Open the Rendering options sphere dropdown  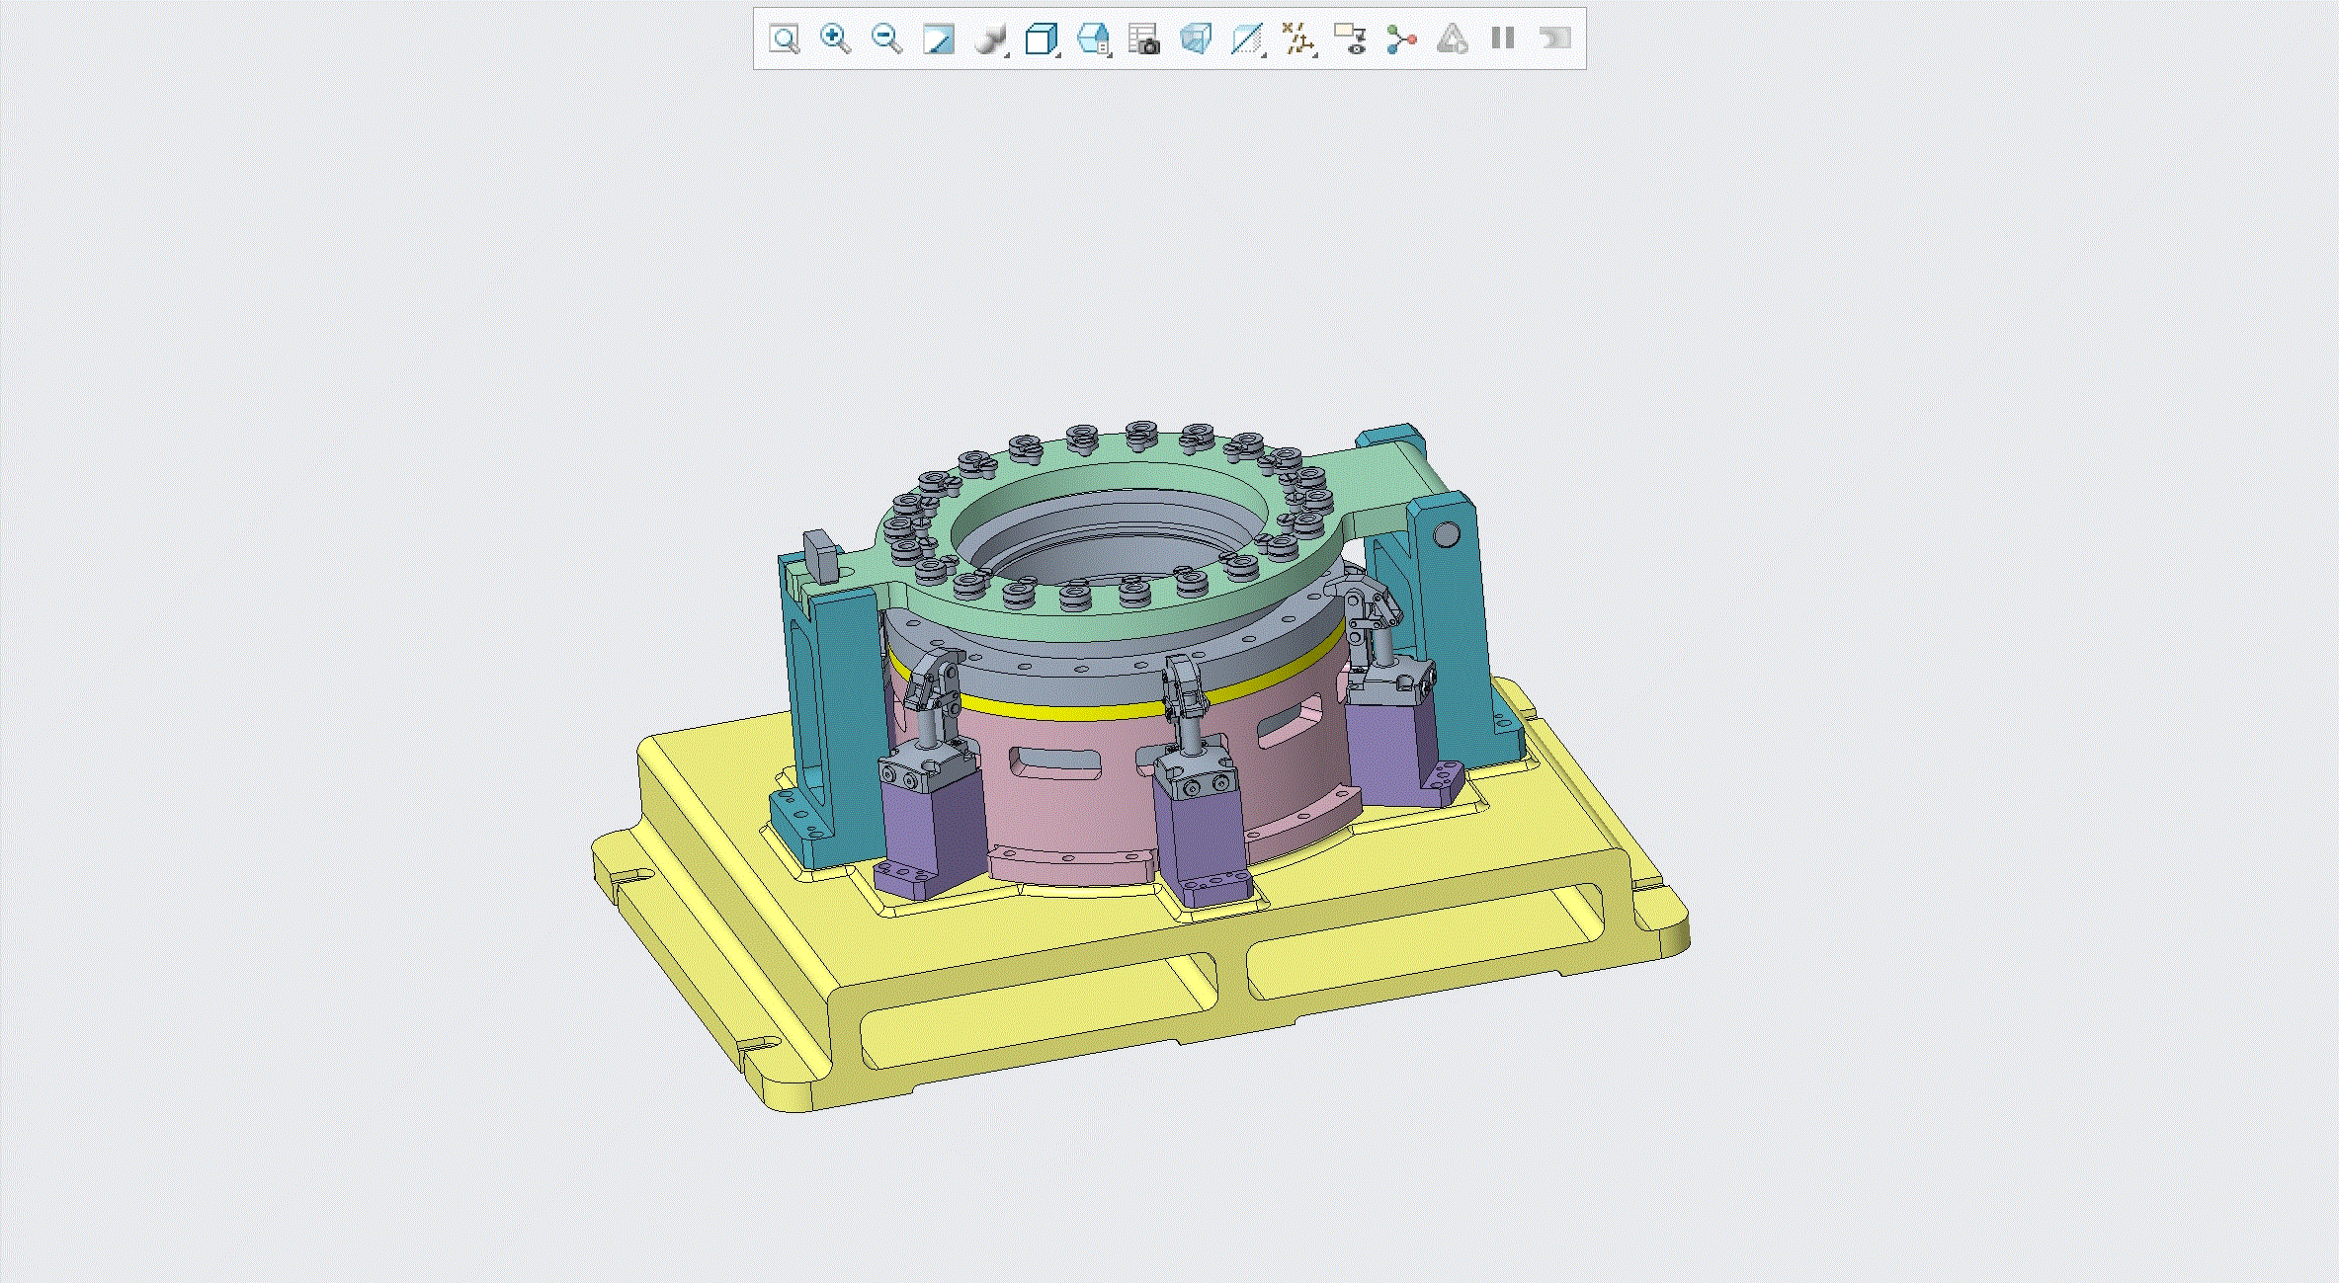pyautogui.click(x=989, y=40)
